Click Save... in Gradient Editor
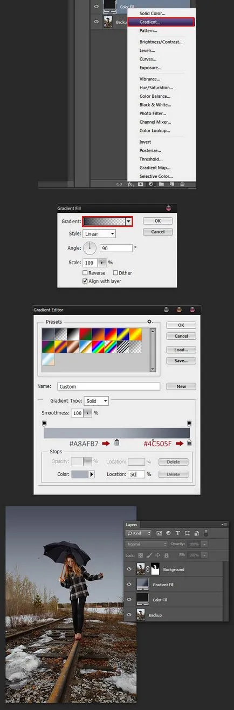 (x=181, y=360)
